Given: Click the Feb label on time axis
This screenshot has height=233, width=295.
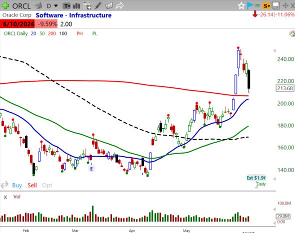Looking at the screenshot, I should point(26,231).
